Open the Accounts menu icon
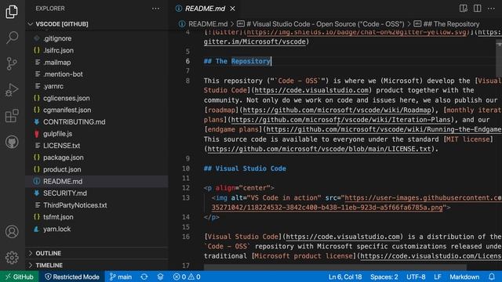 [x=12, y=232]
